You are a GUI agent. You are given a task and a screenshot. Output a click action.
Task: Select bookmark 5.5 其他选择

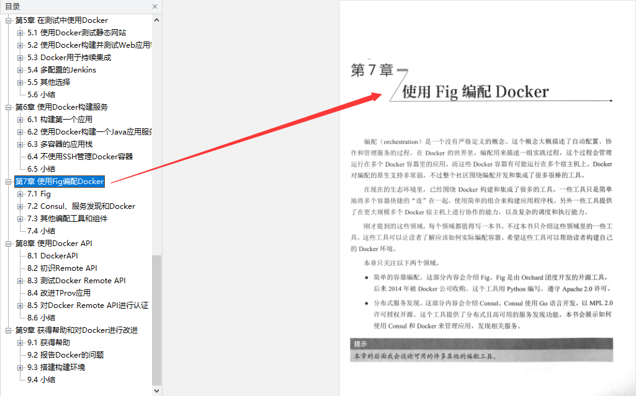pos(48,82)
